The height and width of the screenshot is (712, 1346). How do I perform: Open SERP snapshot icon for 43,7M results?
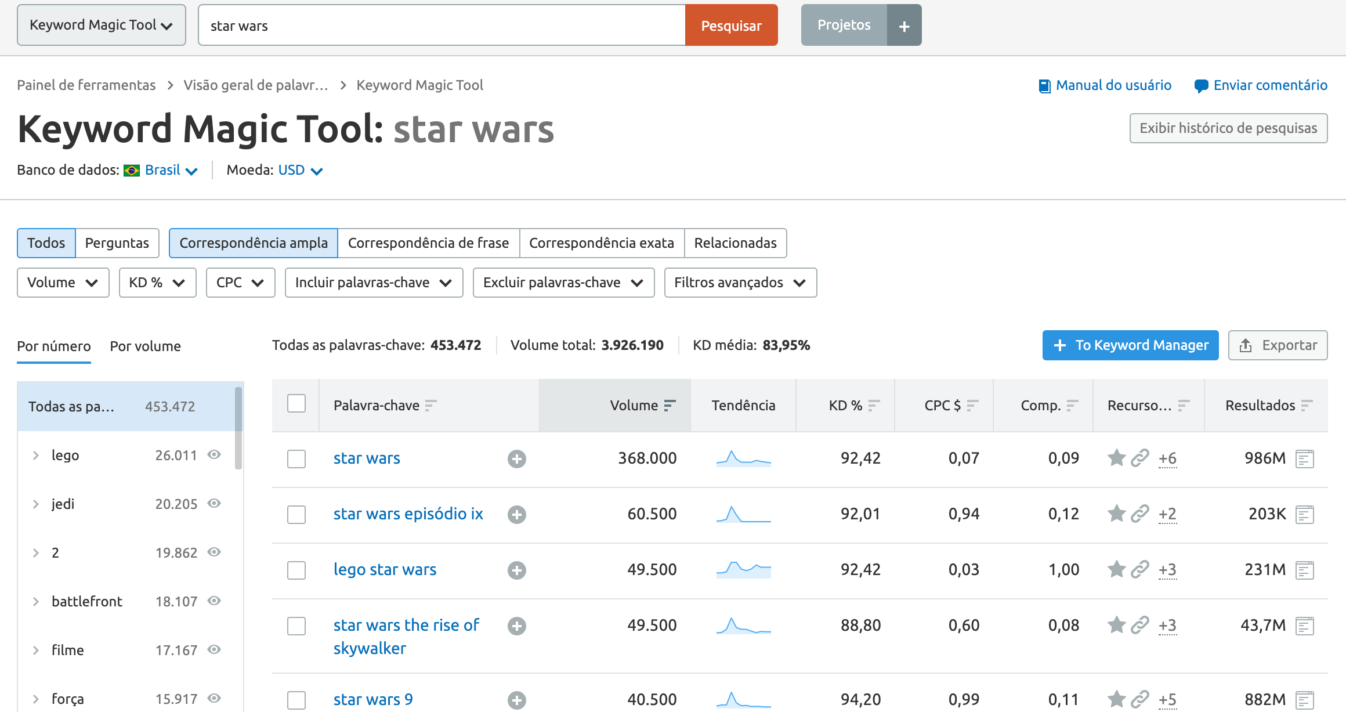click(x=1304, y=626)
